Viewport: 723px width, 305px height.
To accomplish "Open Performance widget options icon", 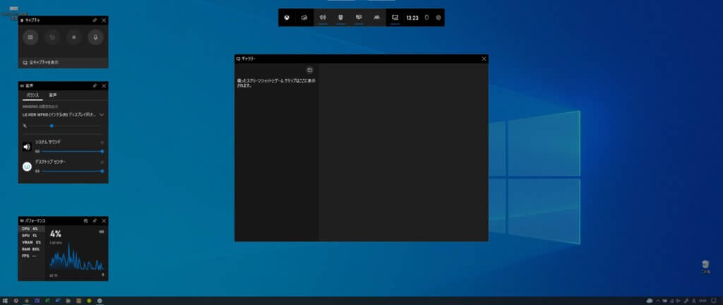I will [x=85, y=221].
